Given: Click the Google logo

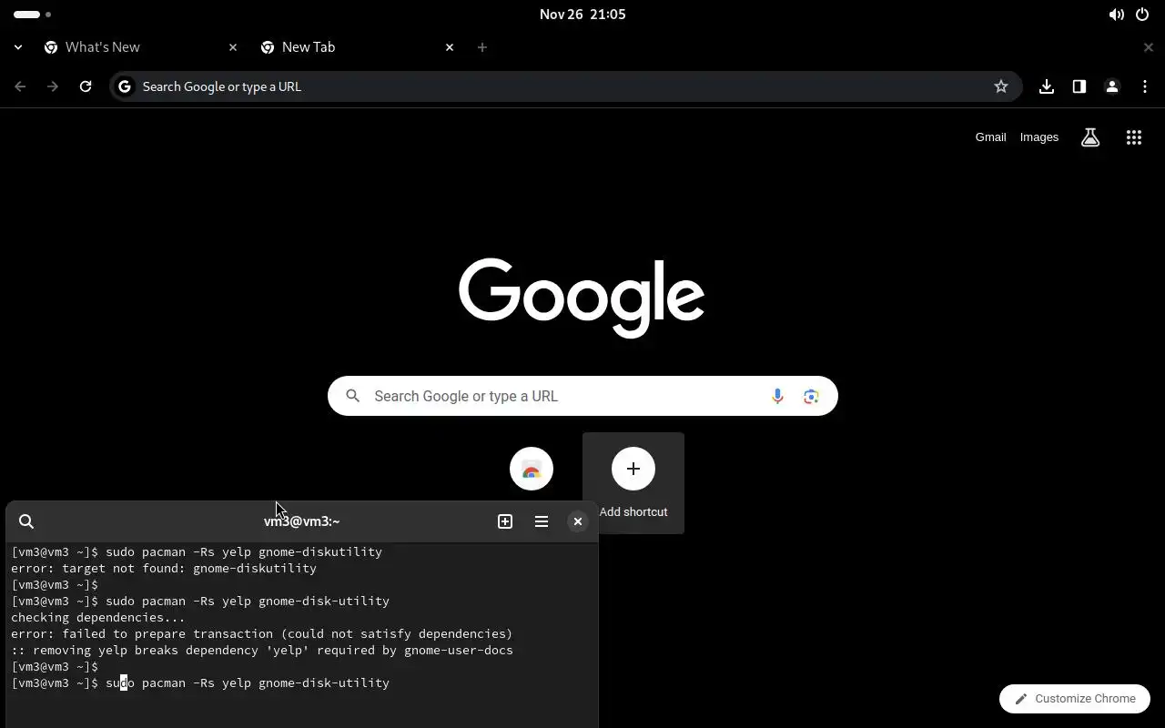Looking at the screenshot, I should [582, 298].
